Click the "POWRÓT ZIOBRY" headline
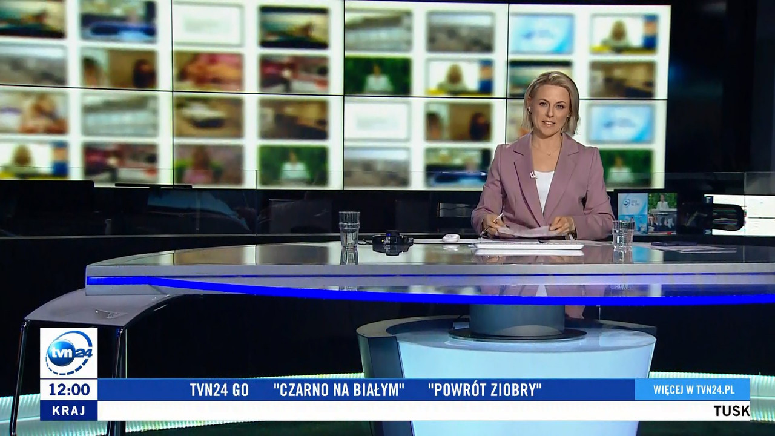The height and width of the screenshot is (436, 775). [484, 390]
